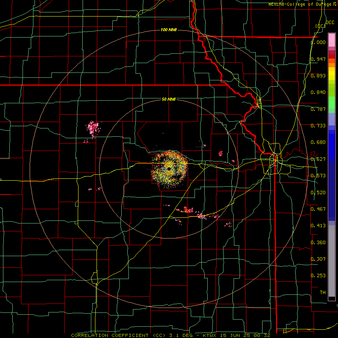Click the small red echo east of the radar
This screenshot has height=338, width=338.
click(220, 154)
